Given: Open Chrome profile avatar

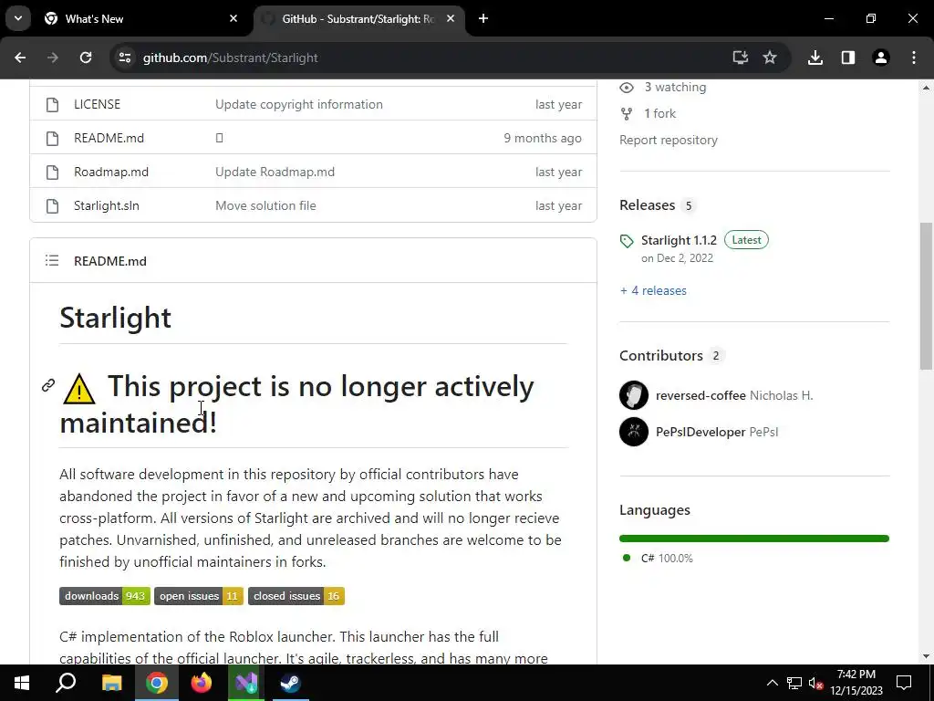Looking at the screenshot, I should pos(881,58).
